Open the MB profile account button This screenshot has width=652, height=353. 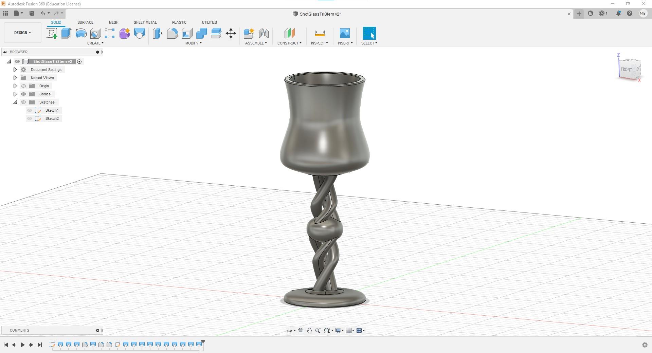[x=643, y=13]
